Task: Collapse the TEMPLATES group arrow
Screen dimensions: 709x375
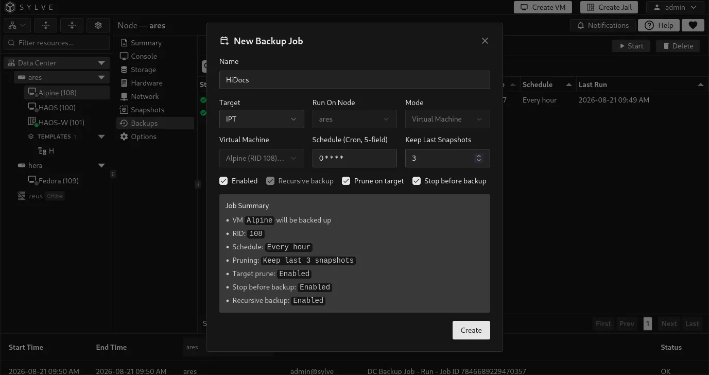Action: tap(101, 137)
